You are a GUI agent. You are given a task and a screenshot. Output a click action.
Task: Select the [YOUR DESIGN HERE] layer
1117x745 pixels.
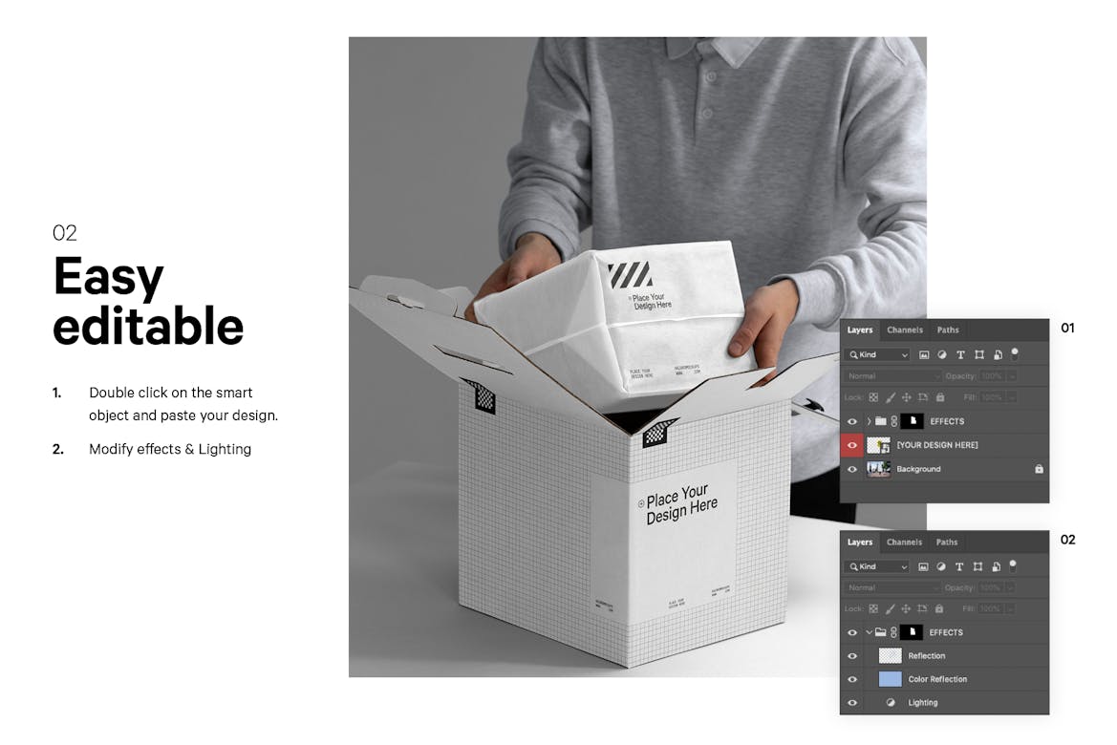pos(938,444)
